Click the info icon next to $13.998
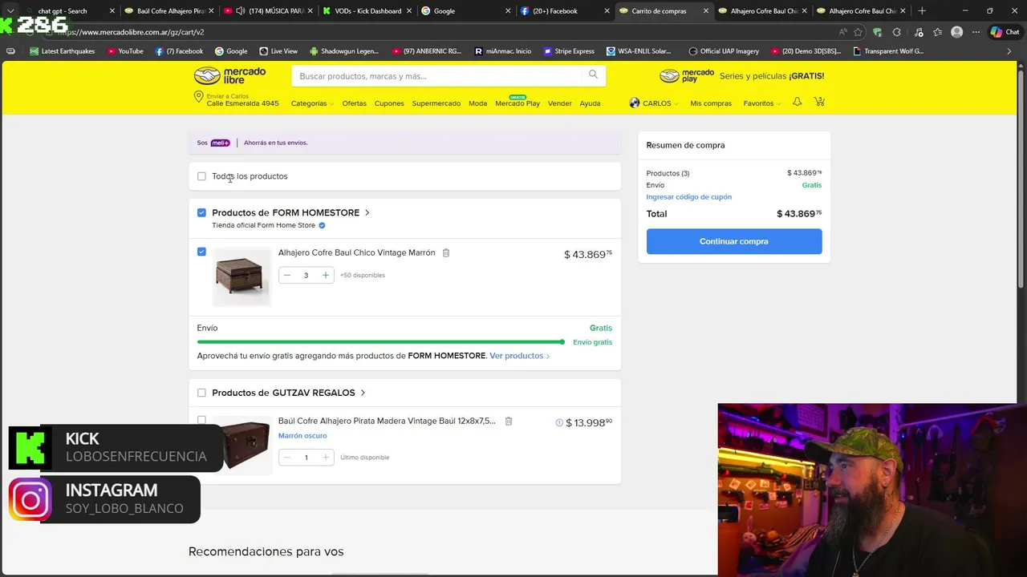Image resolution: width=1027 pixels, height=577 pixels. pyautogui.click(x=559, y=422)
